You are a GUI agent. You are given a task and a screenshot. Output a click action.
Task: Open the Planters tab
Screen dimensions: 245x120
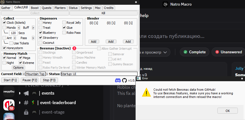(60, 8)
